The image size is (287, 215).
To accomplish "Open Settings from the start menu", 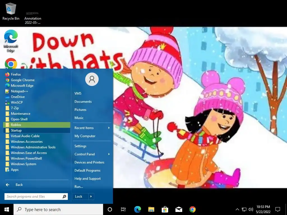I will coord(92,146).
